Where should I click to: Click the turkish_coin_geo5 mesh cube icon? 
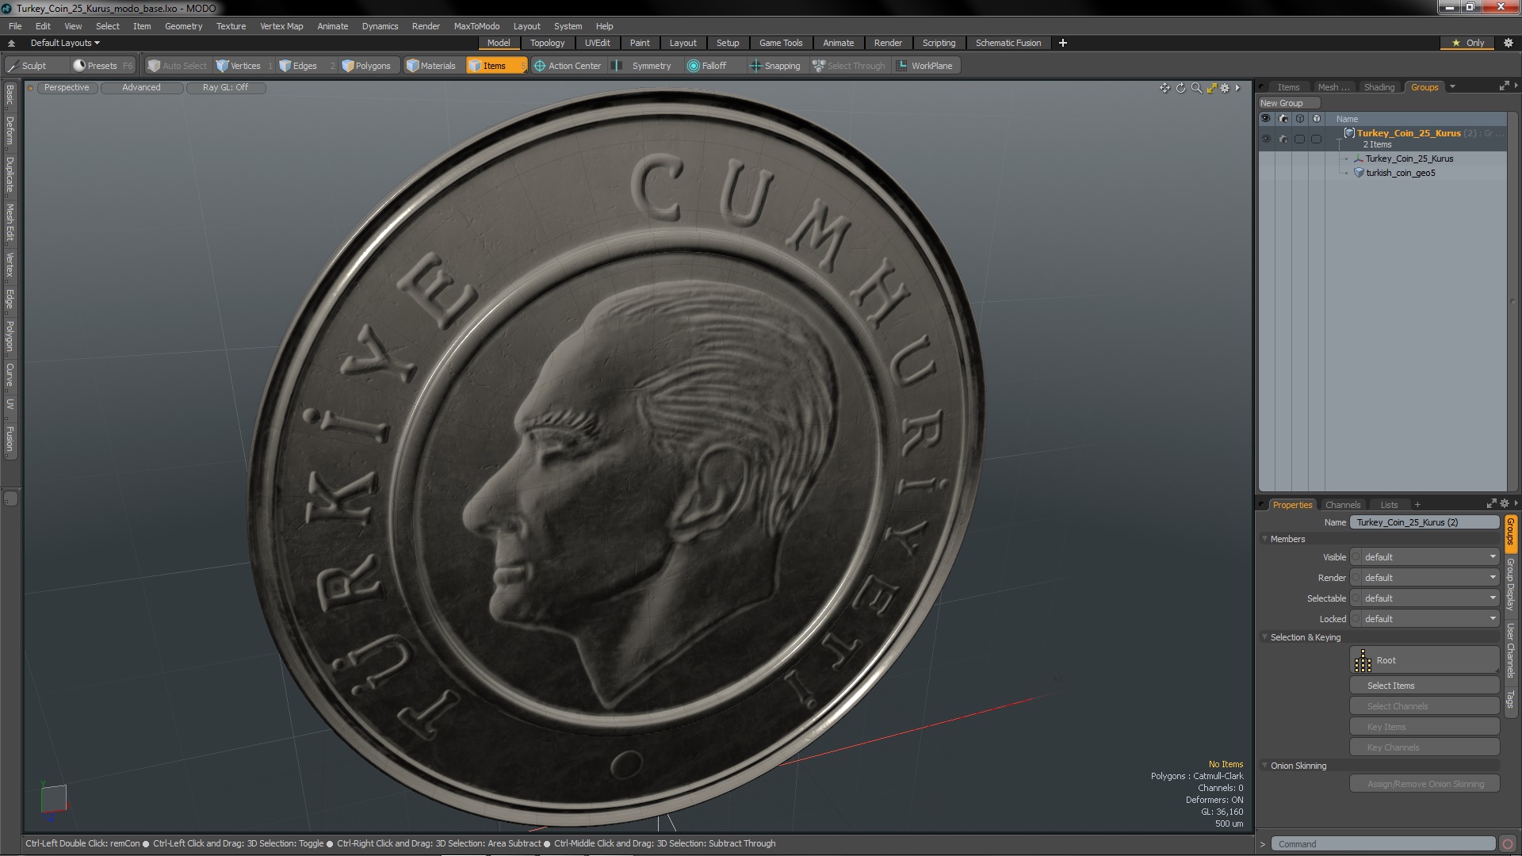1359,173
